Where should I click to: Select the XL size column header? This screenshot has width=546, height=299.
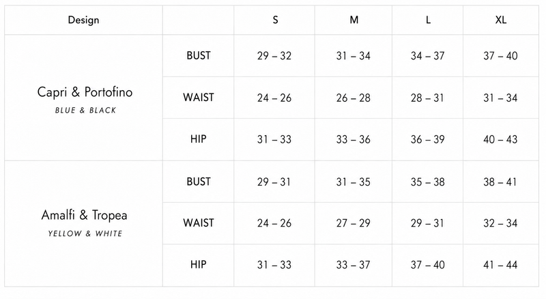(501, 20)
